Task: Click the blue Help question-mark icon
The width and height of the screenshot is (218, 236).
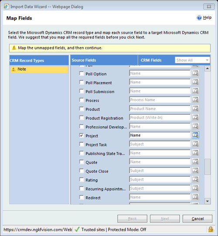Action: pos(199,18)
